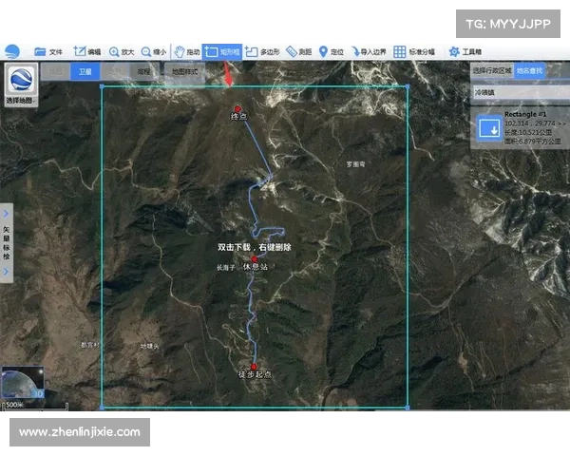Switch to the 高程 elevation tab
Image resolution: width=570 pixels, height=456 pixels.
pyautogui.click(x=144, y=71)
